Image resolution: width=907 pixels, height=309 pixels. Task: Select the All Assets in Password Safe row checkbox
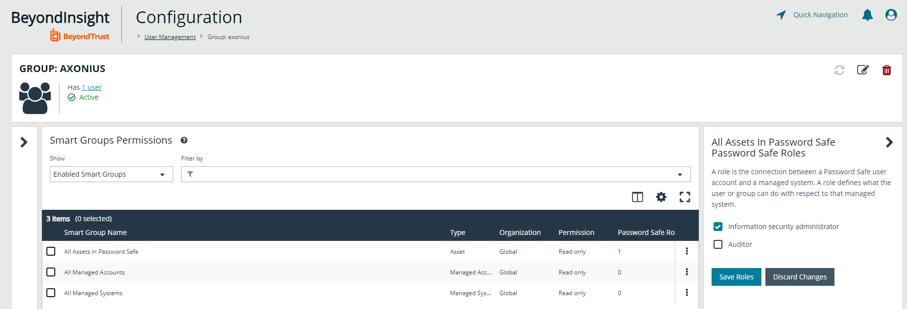pos(51,251)
